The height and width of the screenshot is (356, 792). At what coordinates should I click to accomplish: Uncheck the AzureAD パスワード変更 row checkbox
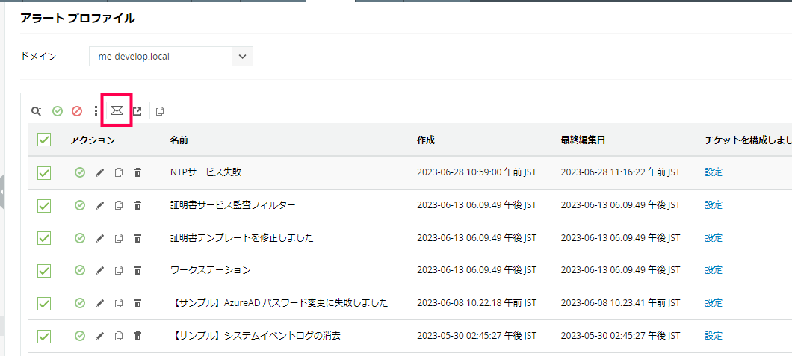point(44,304)
